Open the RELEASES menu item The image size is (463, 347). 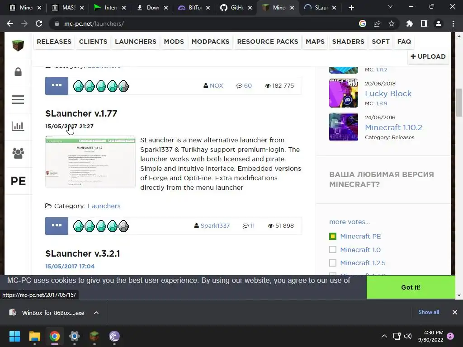(54, 42)
